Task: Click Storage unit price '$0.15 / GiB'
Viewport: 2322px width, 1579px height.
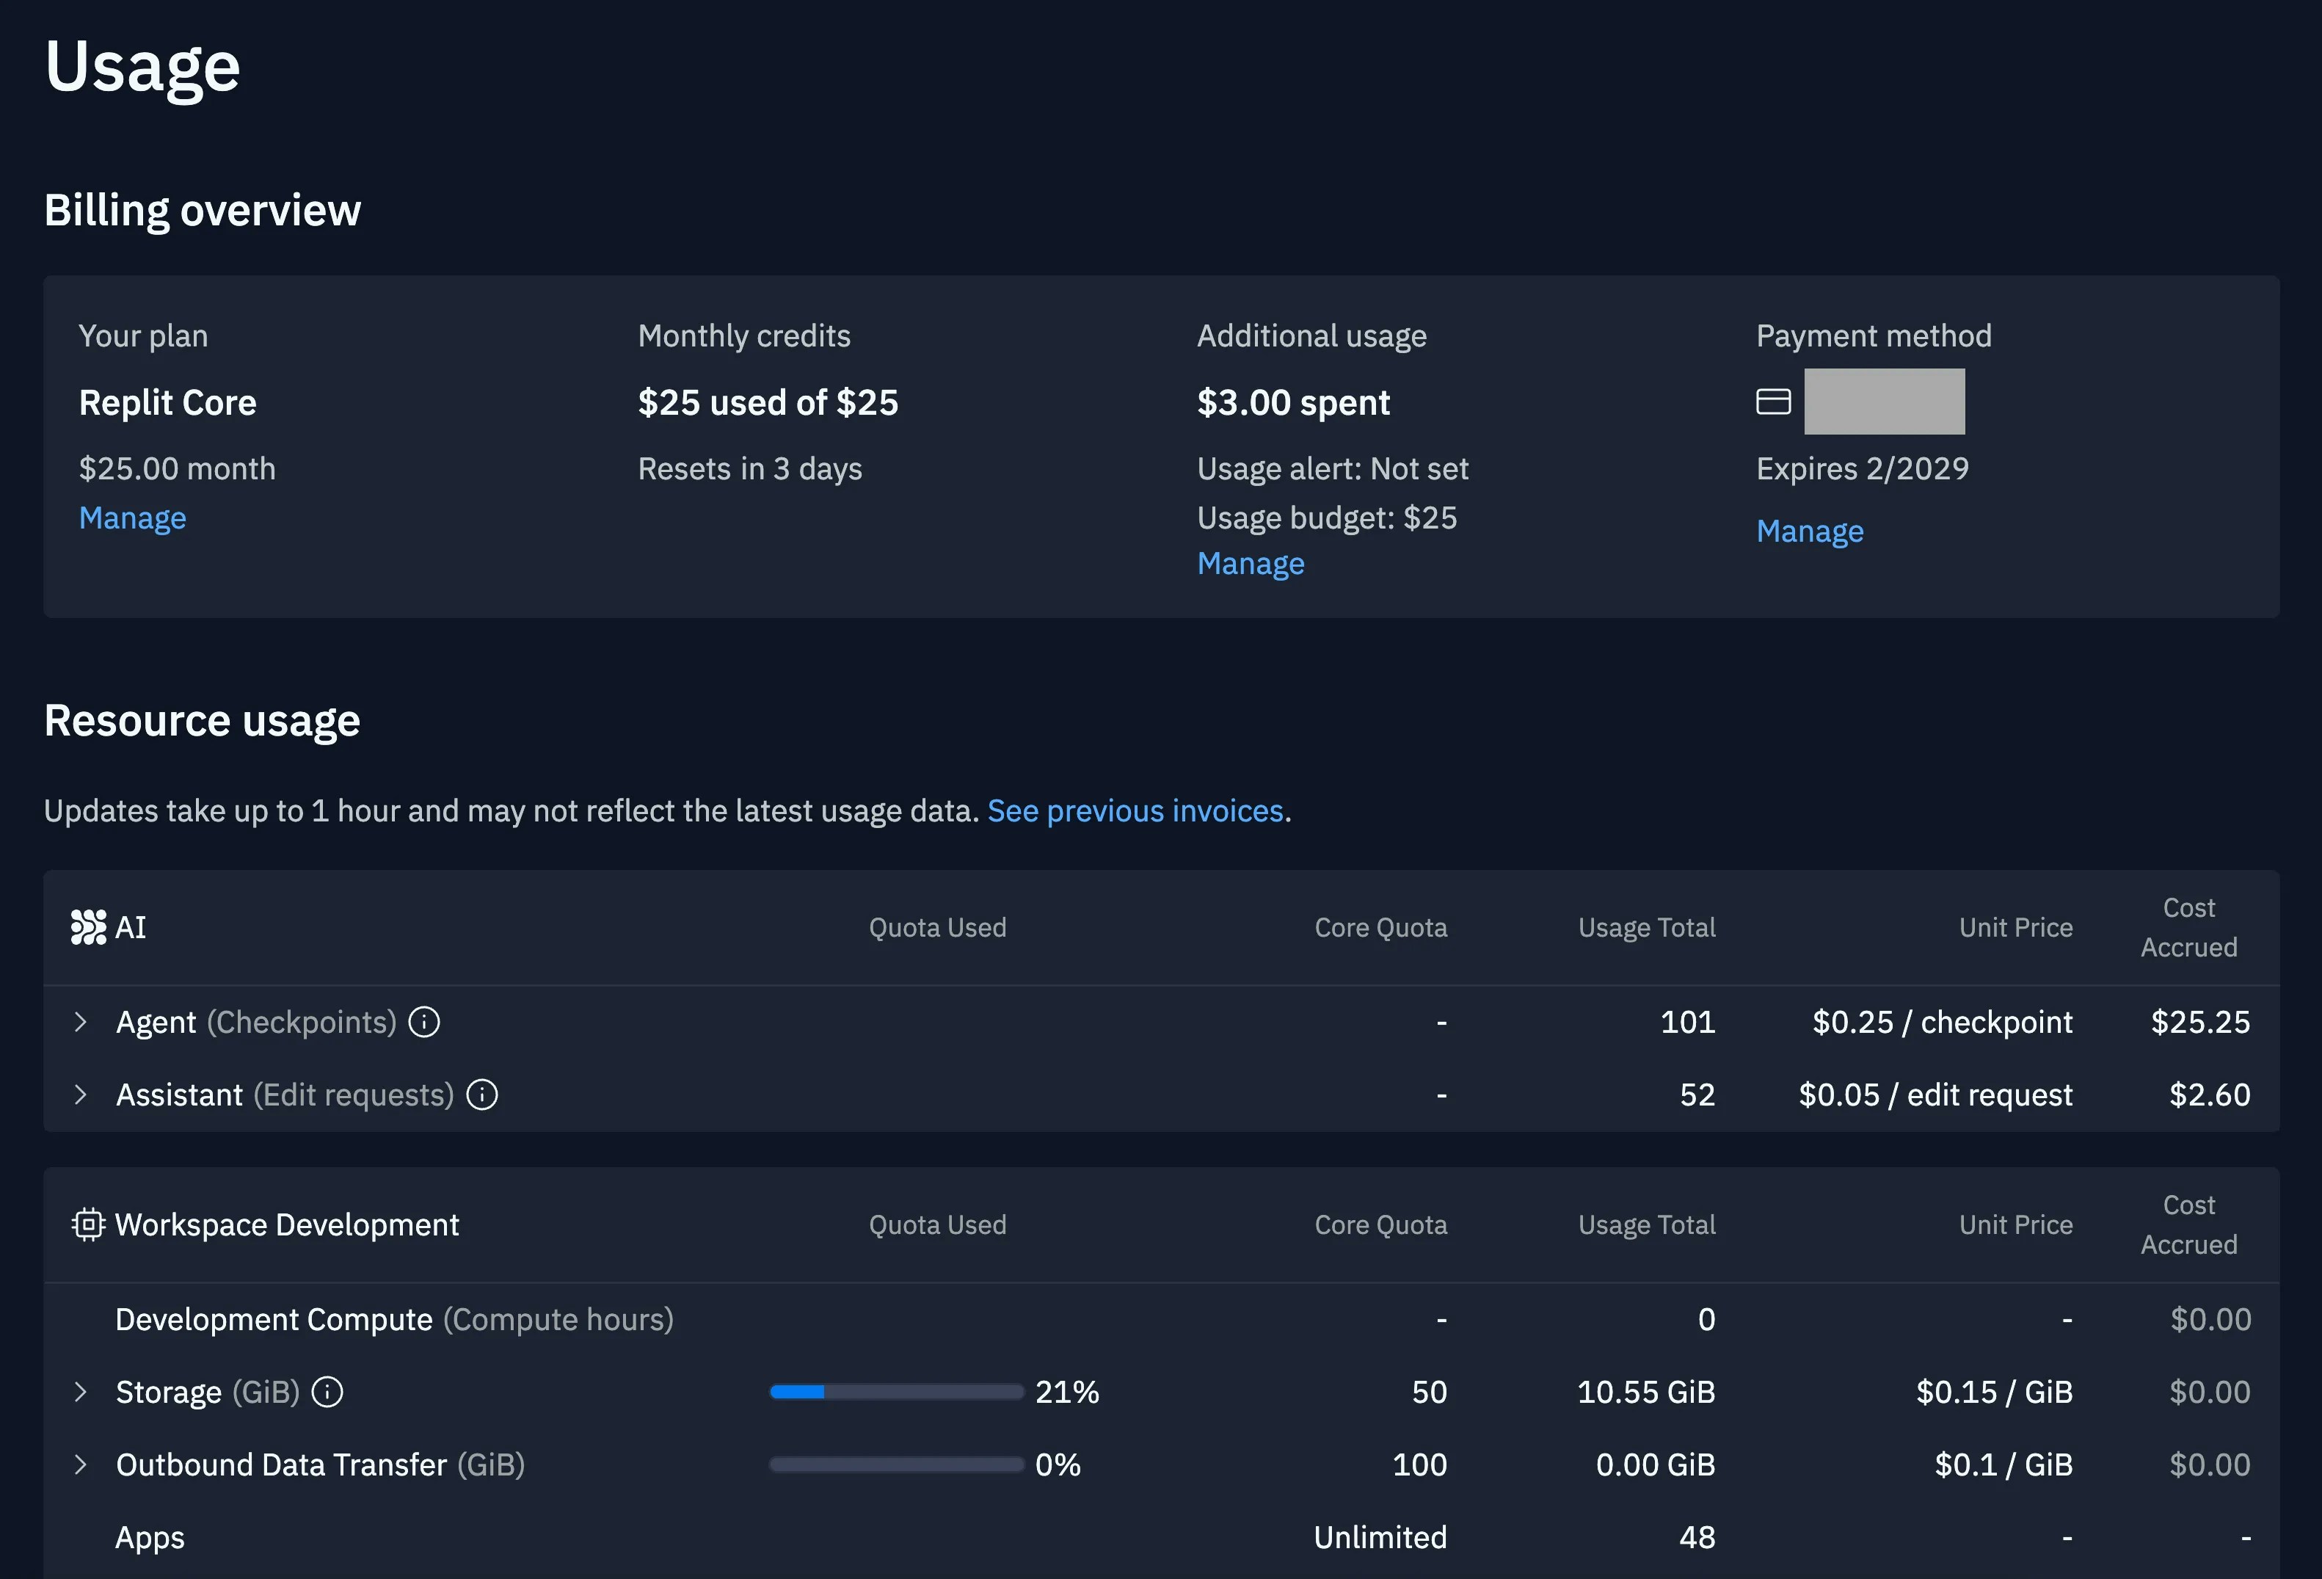Action: [x=1994, y=1391]
